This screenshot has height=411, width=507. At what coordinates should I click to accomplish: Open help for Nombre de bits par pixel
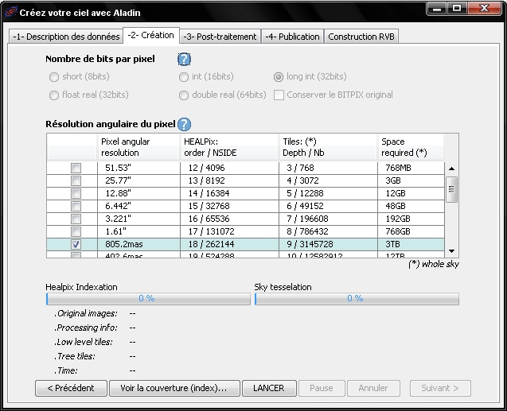pyautogui.click(x=184, y=59)
